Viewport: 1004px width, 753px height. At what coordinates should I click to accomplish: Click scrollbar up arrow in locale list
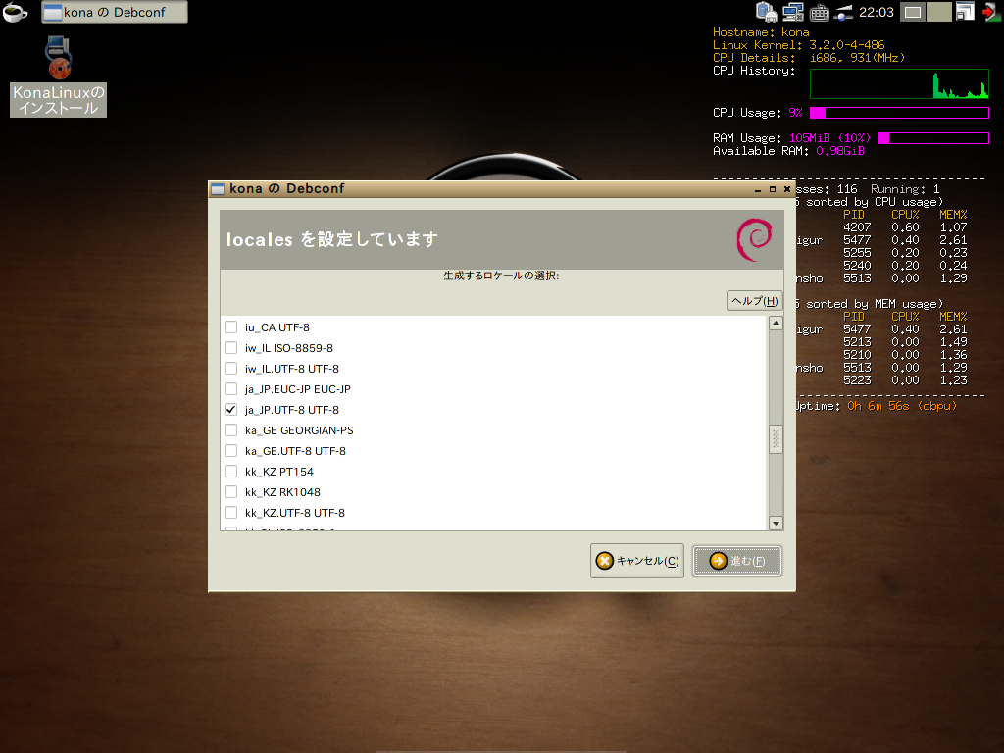(x=776, y=323)
